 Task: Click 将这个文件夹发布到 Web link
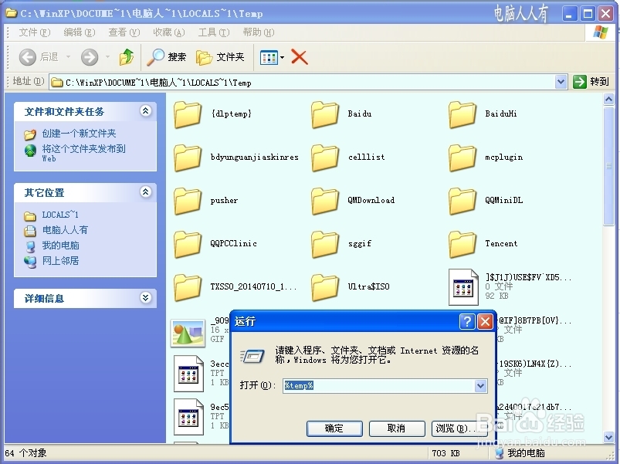coord(84,153)
